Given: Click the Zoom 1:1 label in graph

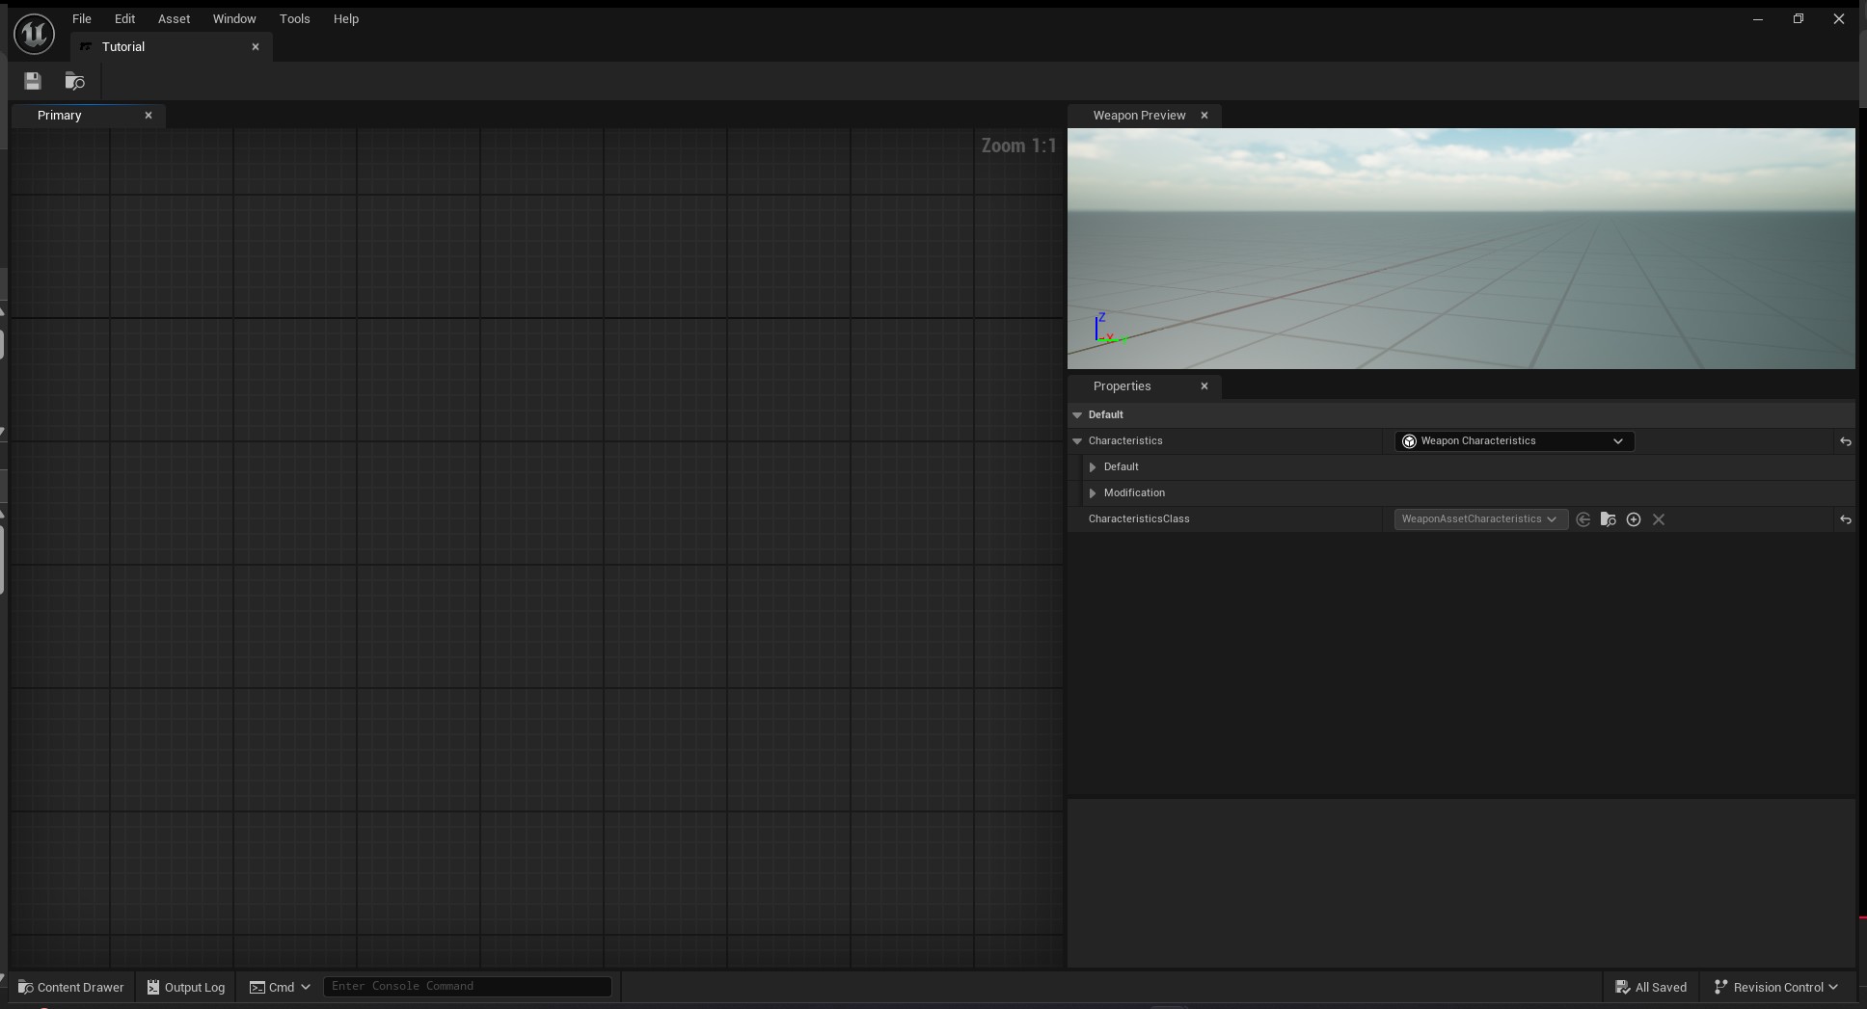Looking at the screenshot, I should click(x=1018, y=146).
